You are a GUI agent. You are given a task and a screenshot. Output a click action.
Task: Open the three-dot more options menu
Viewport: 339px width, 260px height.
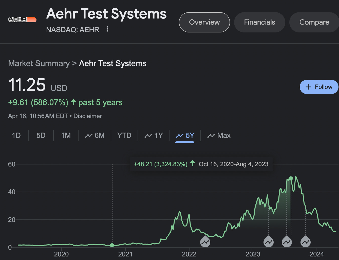coord(107,29)
